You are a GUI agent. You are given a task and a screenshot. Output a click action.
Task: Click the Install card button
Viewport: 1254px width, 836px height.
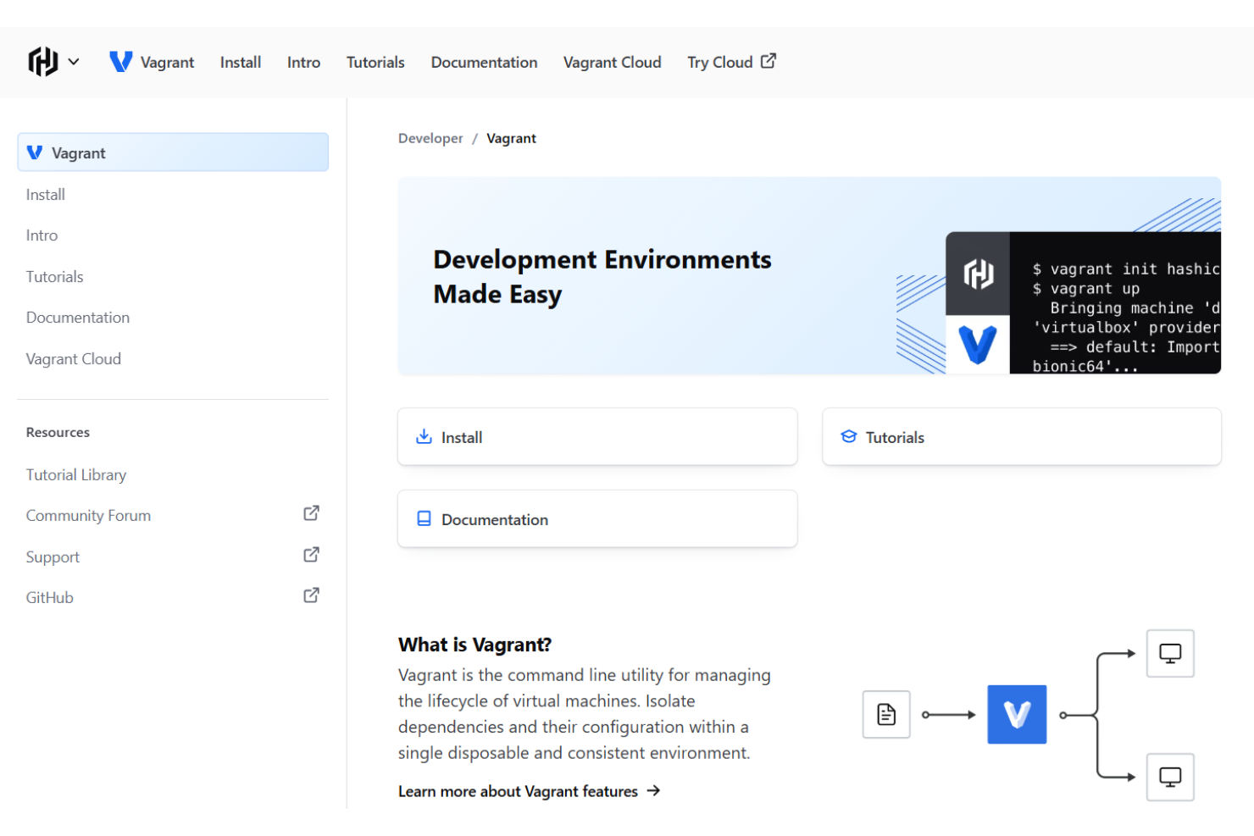pos(596,436)
